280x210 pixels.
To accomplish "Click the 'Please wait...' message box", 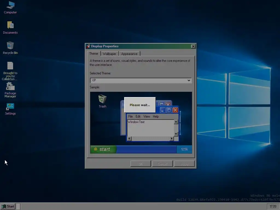I will click(140, 105).
